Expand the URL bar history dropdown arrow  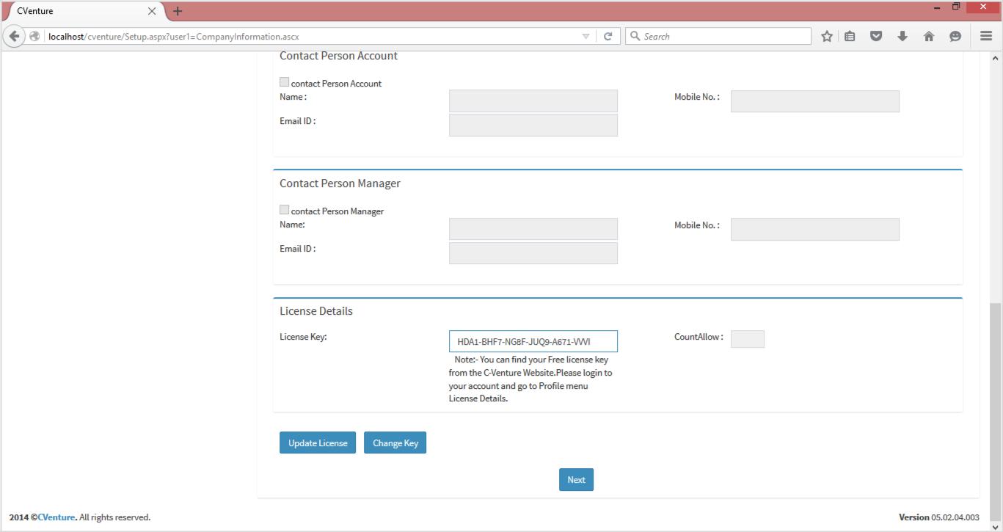pos(586,37)
